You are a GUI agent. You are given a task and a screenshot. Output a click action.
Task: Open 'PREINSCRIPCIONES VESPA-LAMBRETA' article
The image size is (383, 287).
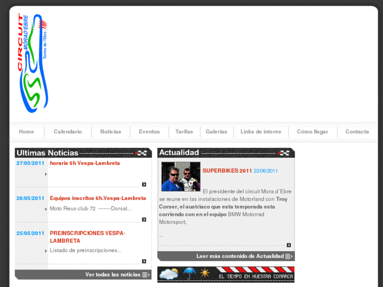[x=87, y=237]
